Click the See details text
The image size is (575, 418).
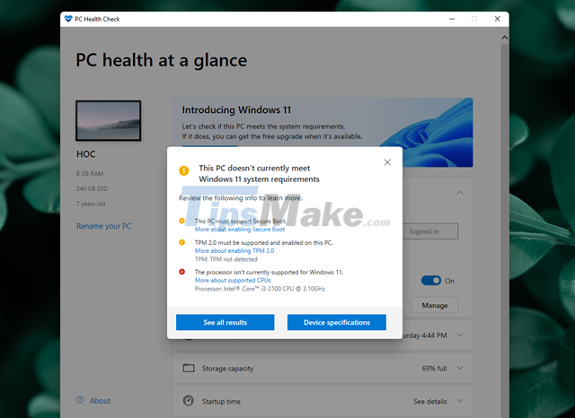coord(430,402)
